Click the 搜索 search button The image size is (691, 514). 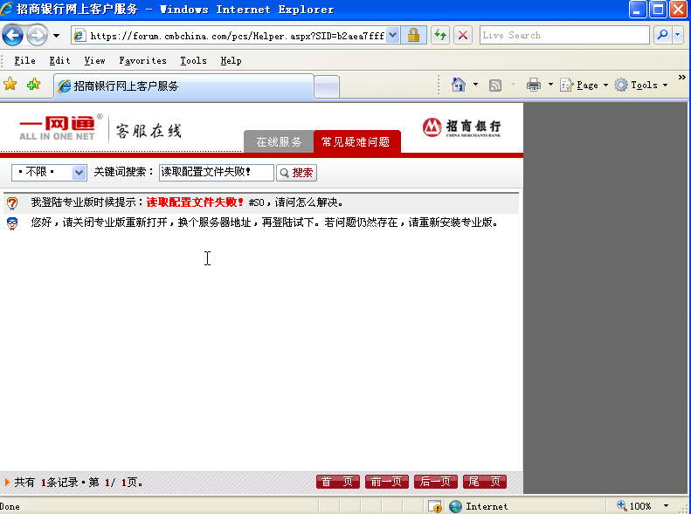point(297,173)
